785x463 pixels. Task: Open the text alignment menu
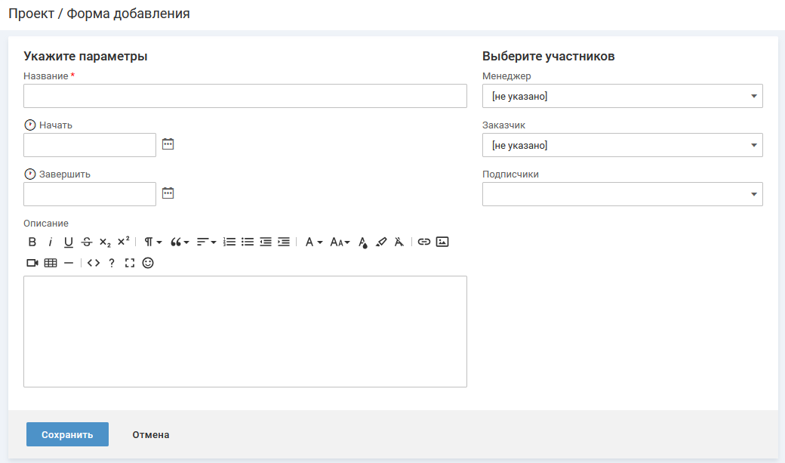click(206, 242)
